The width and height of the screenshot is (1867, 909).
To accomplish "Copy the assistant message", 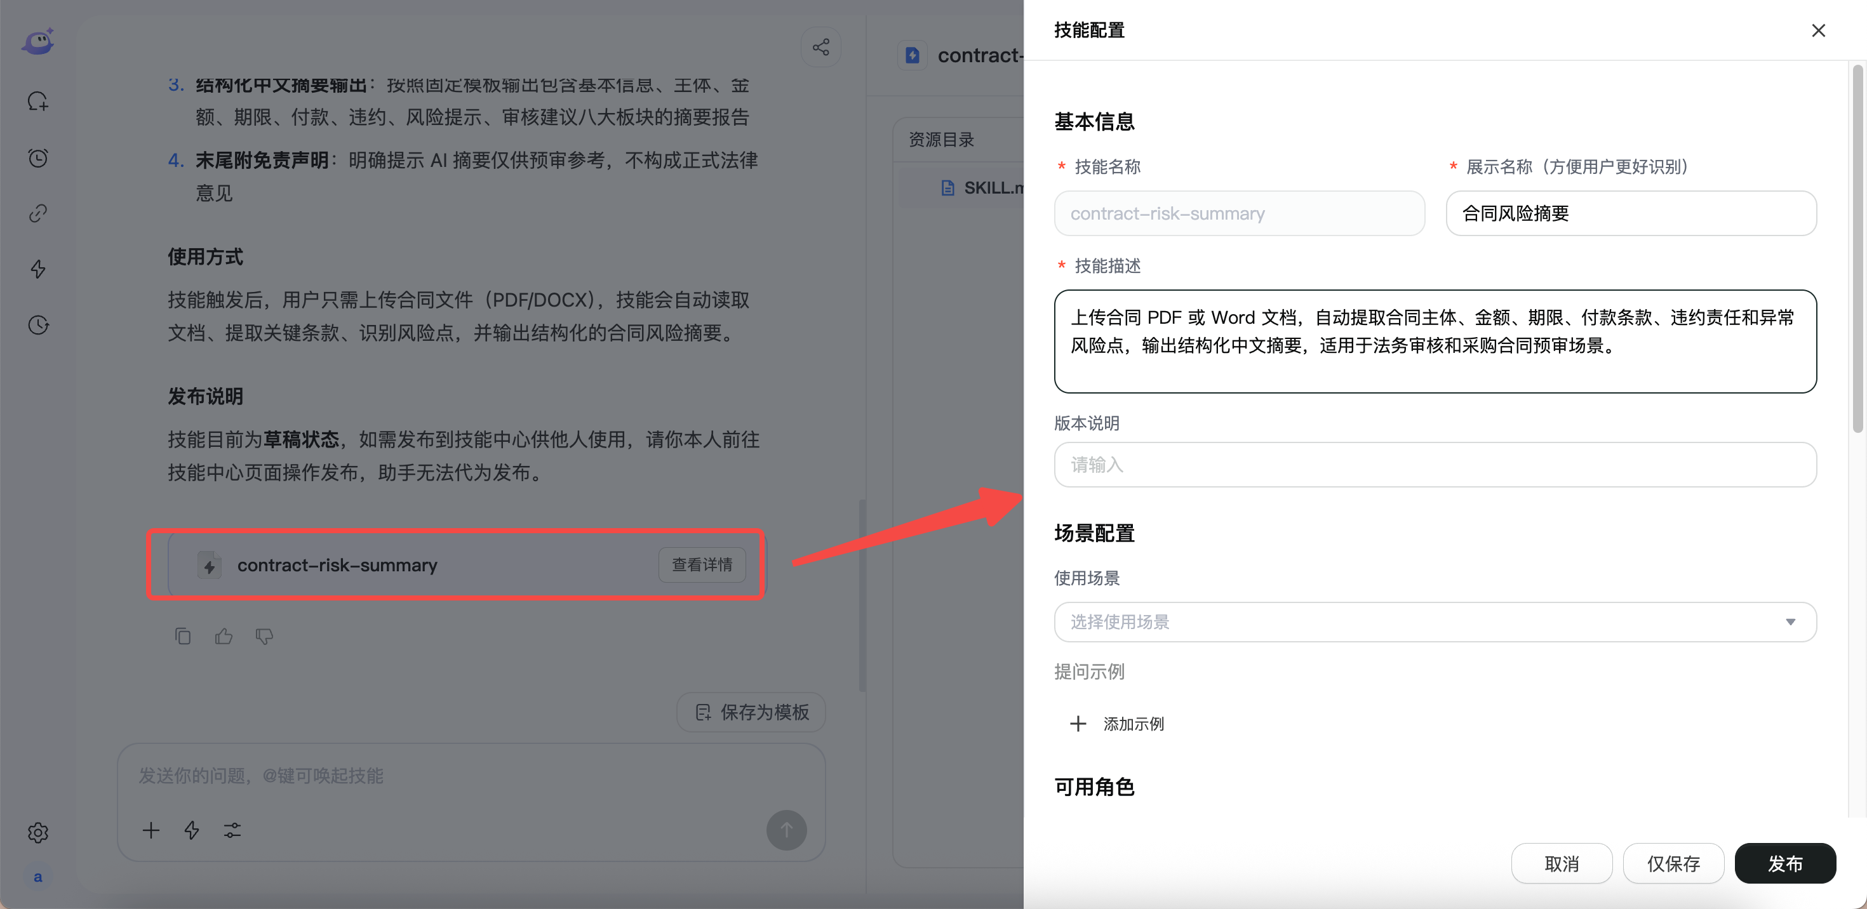I will tap(183, 636).
